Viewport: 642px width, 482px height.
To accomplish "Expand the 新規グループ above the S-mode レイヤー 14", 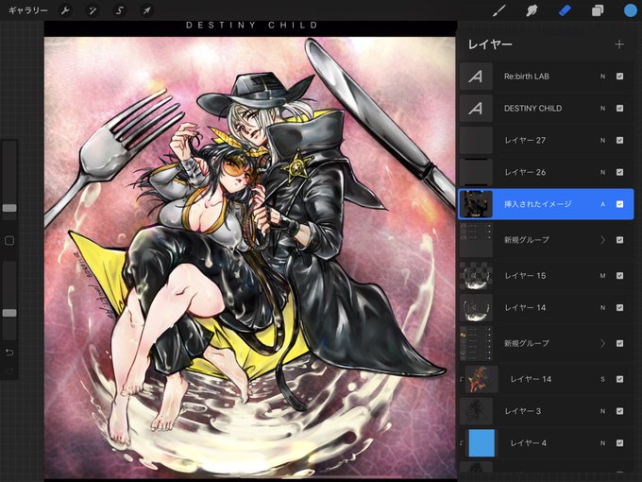I will (x=602, y=343).
